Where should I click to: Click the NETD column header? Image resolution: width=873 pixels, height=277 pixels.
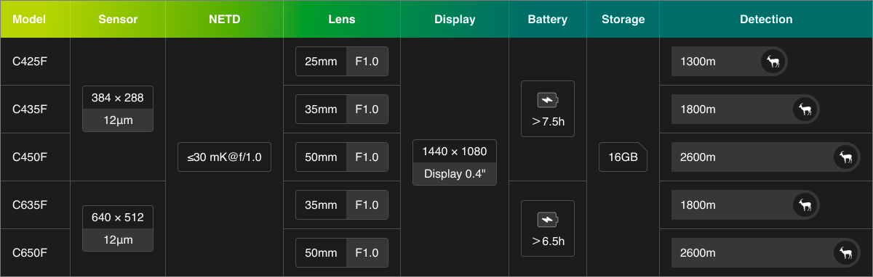(225, 19)
